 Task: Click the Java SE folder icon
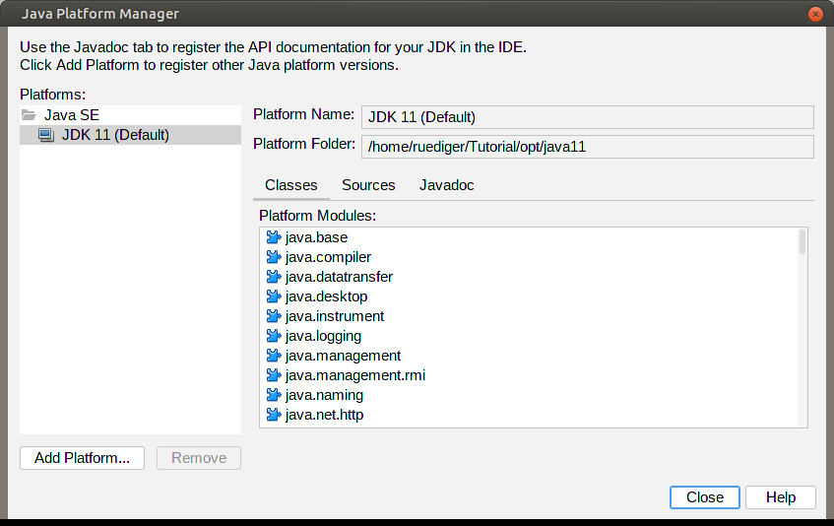(x=29, y=115)
